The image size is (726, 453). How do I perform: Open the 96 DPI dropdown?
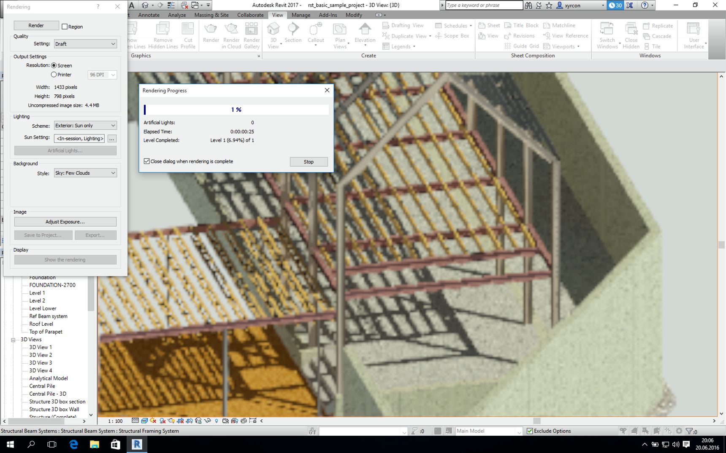click(x=102, y=75)
